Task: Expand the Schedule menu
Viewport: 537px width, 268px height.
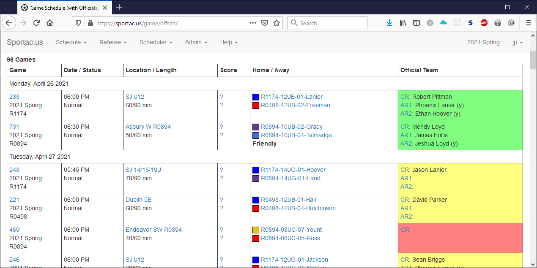Action: click(71, 42)
